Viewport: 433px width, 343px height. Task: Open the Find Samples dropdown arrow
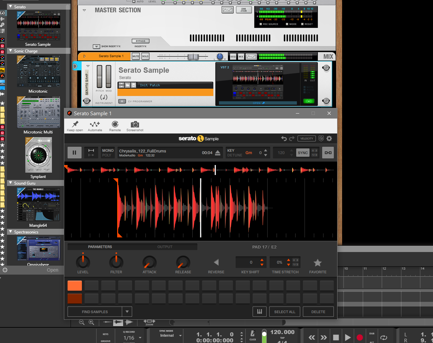click(127, 312)
